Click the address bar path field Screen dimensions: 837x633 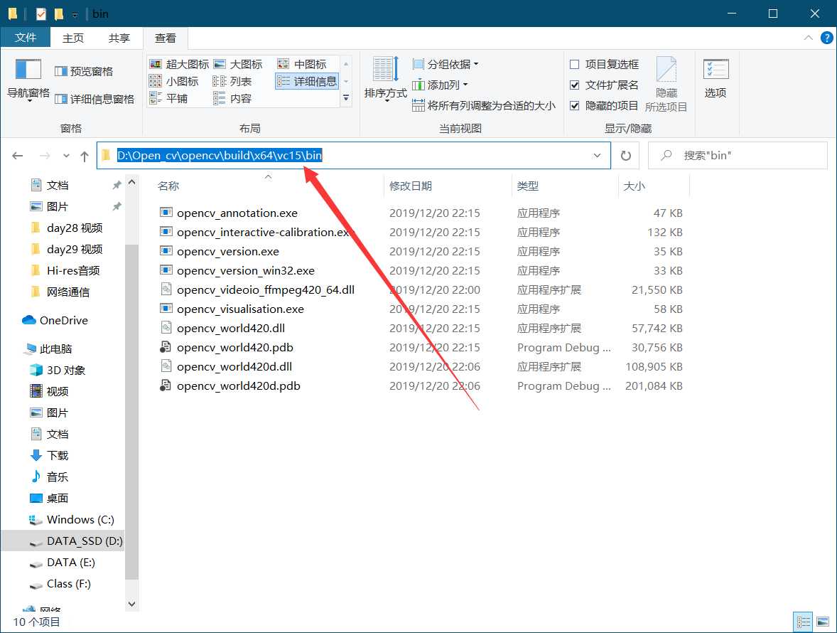click(353, 156)
